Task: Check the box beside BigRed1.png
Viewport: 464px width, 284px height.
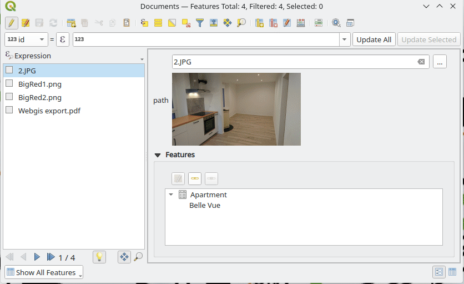Action: [x=9, y=83]
